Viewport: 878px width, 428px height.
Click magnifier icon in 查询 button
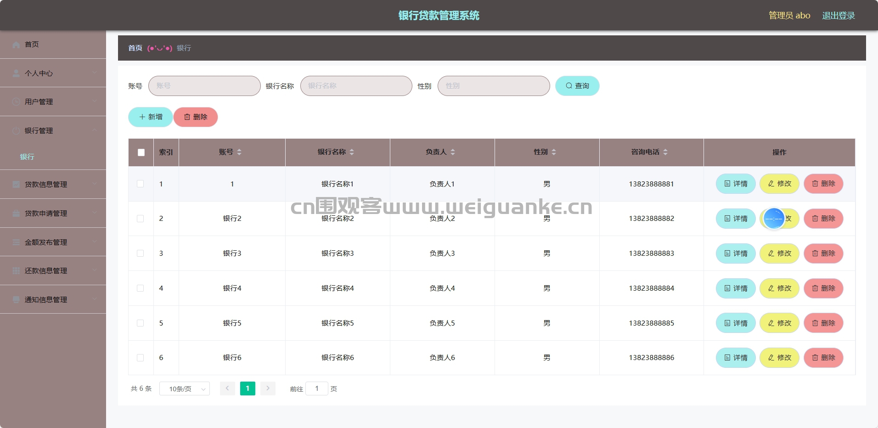pyautogui.click(x=569, y=86)
